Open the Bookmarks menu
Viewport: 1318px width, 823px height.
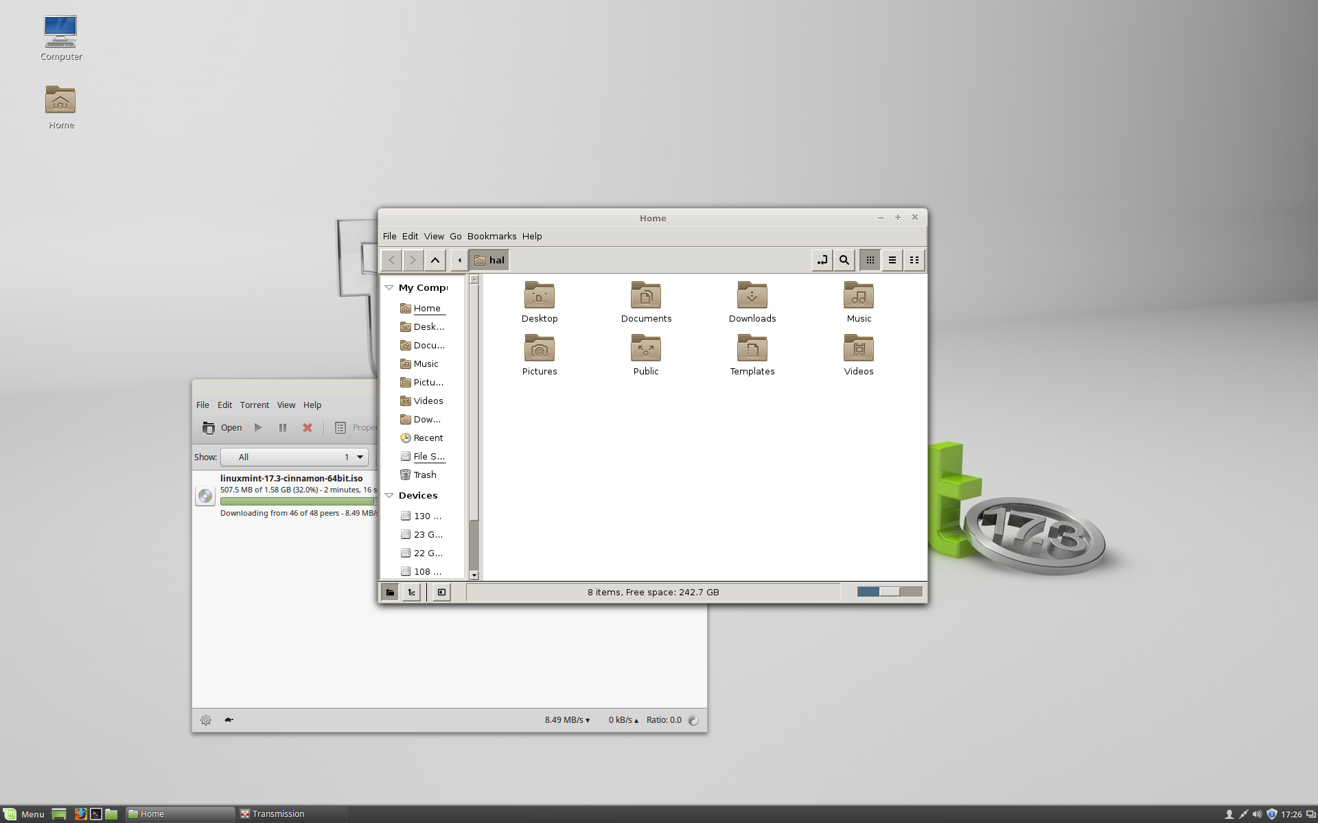pyautogui.click(x=492, y=236)
